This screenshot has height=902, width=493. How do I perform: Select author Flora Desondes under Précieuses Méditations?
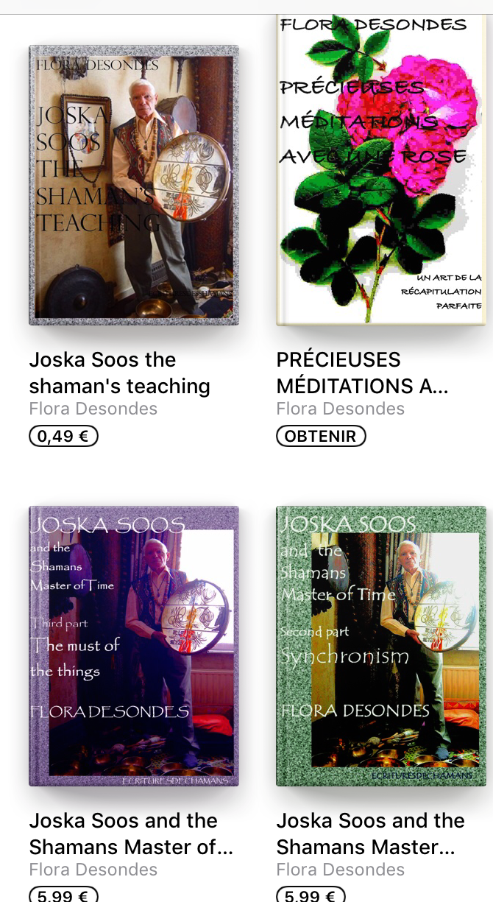[341, 409]
